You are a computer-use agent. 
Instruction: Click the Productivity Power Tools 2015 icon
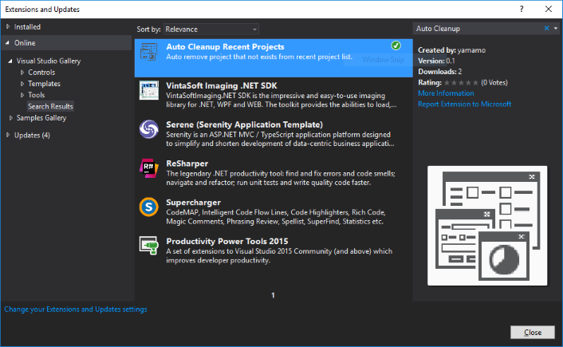tap(148, 246)
